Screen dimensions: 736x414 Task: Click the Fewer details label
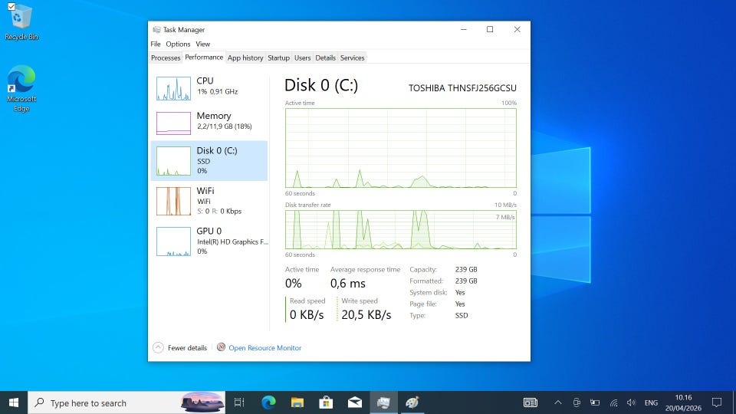coord(187,348)
